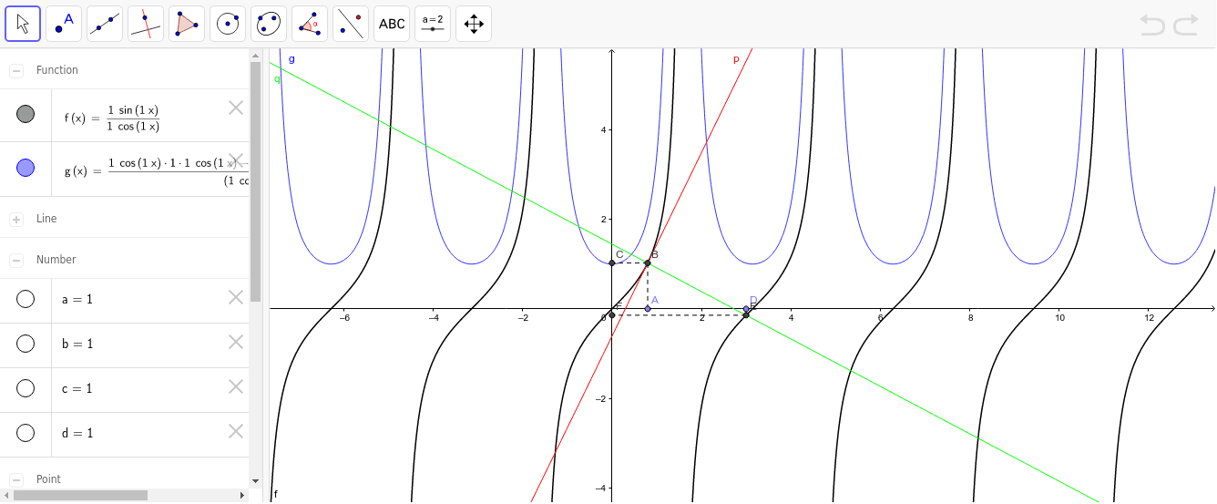This screenshot has width=1217, height=504.
Task: Click the horizontal scrollbar thumb of algebra panel
Action: click(80, 495)
